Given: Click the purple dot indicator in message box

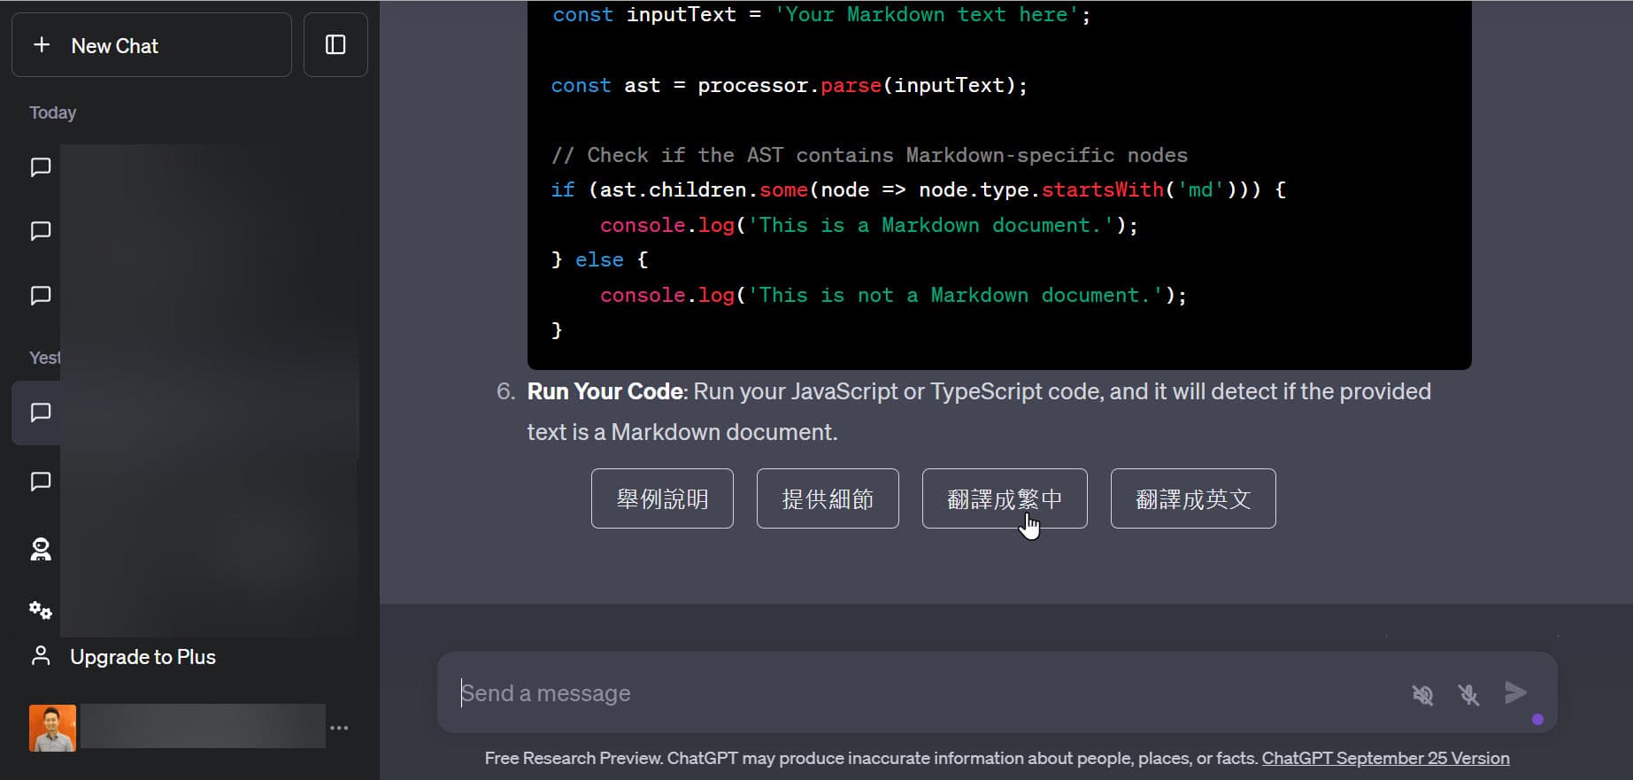Looking at the screenshot, I should pyautogui.click(x=1537, y=719).
